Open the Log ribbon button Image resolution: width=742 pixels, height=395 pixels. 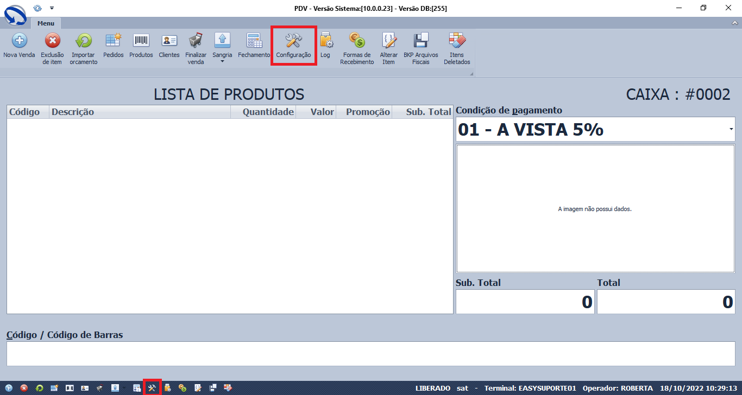325,45
